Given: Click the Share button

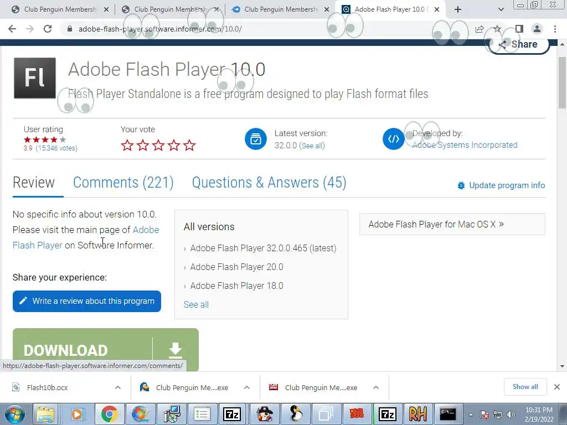Looking at the screenshot, I should pos(518,45).
